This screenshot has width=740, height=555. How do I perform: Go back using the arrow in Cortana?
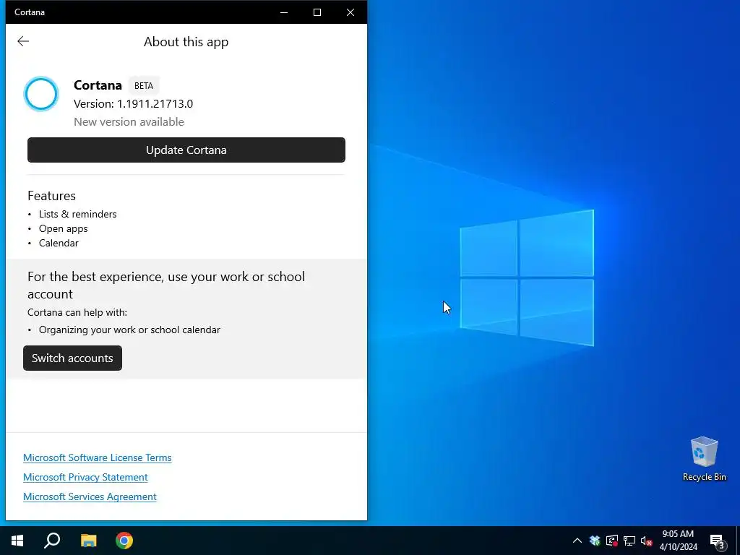tap(23, 41)
